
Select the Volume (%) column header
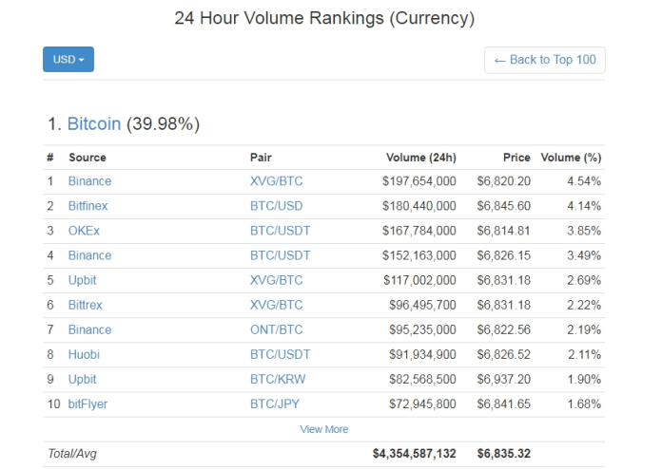pyautogui.click(x=572, y=158)
